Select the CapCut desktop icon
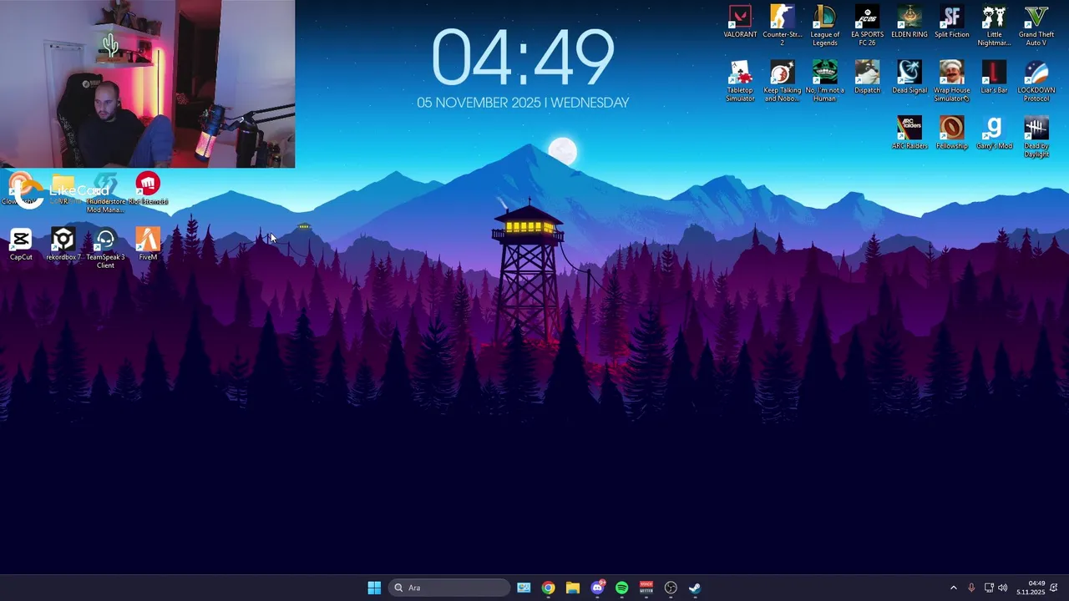This screenshot has width=1069, height=601. [21, 245]
